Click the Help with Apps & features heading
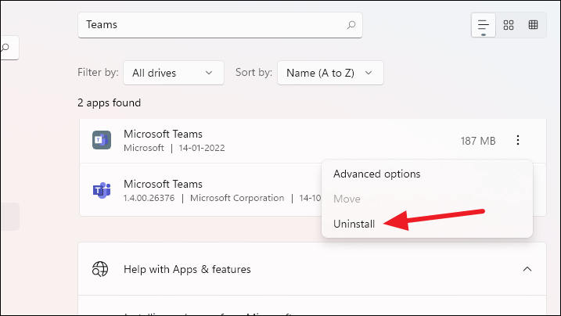This screenshot has width=561, height=316. tap(187, 269)
